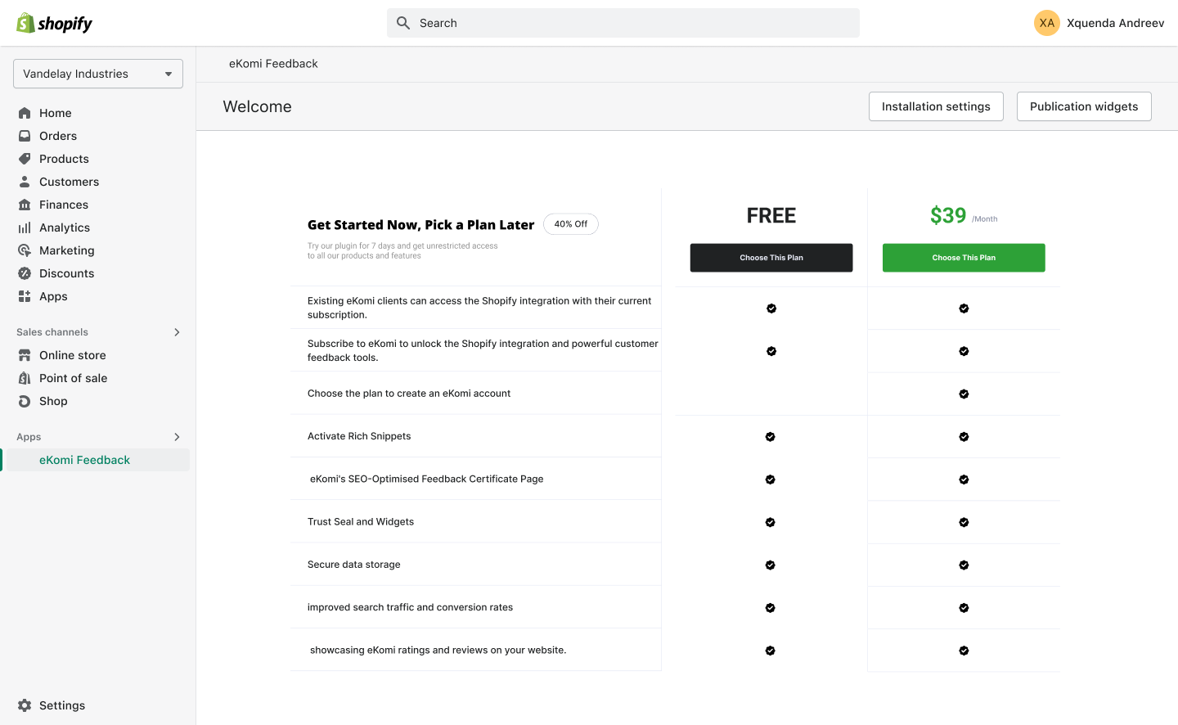Screen dimensions: 1178x725
Task: Click the Shopify logo
Action: point(55,23)
